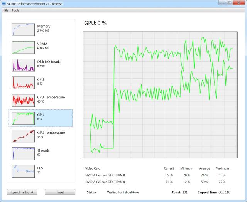Select the GPU Temperature graph thumbnail
This screenshot has width=247, height=202.
pos(23,136)
